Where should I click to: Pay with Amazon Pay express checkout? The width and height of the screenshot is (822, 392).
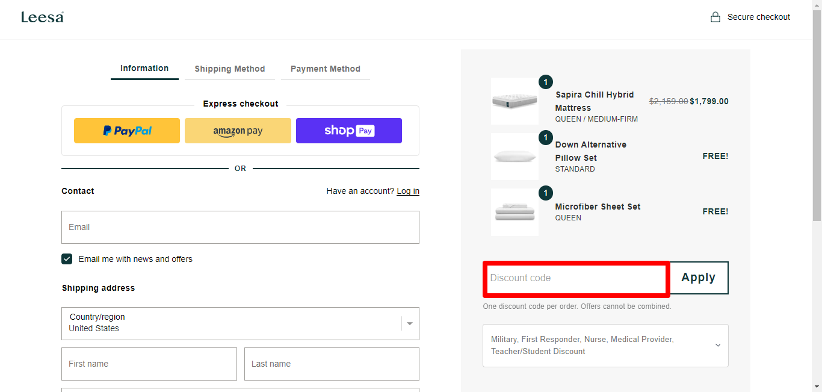pyautogui.click(x=238, y=131)
